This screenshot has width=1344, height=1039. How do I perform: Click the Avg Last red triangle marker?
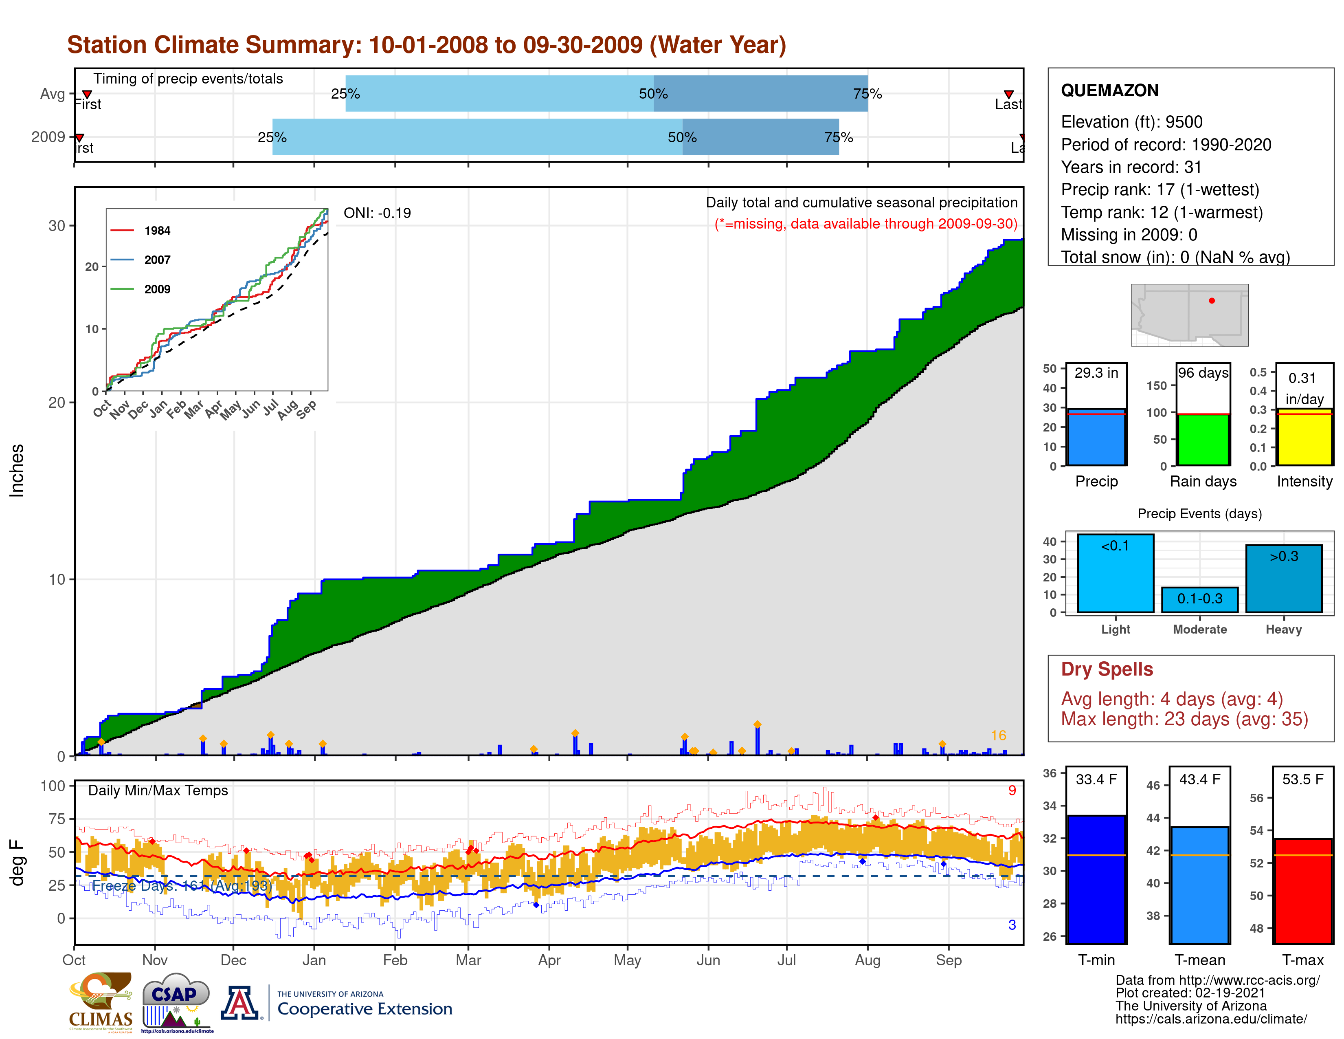click(1009, 94)
